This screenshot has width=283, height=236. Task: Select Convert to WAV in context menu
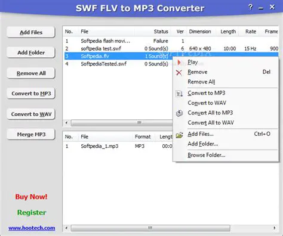coord(207,103)
